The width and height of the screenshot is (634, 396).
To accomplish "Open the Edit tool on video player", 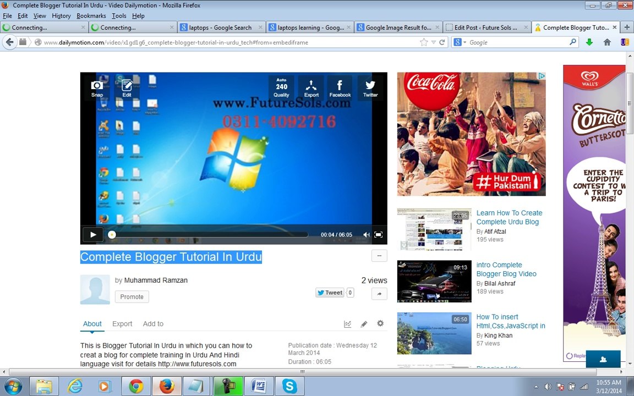I will [x=127, y=89].
